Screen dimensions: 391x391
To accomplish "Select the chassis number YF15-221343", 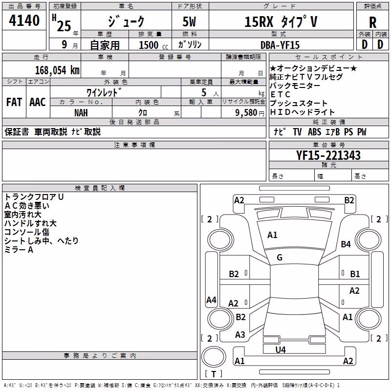I will (x=328, y=155).
